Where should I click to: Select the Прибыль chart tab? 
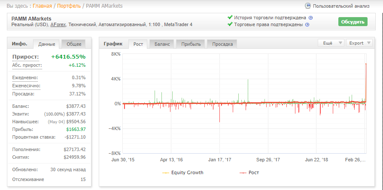point(191,44)
